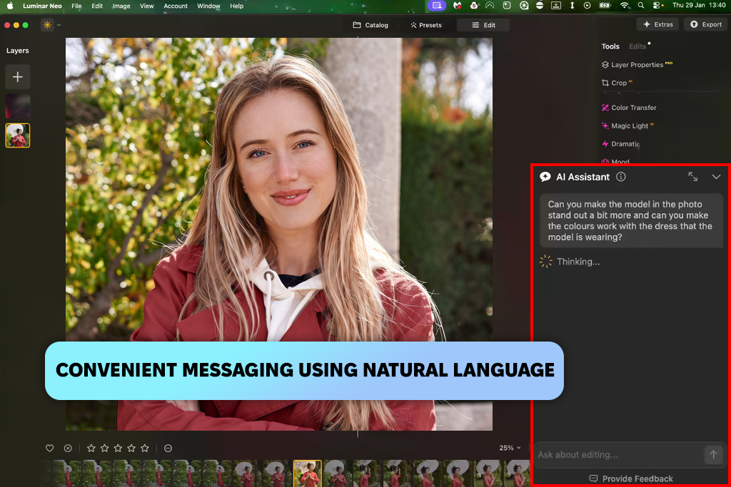Open the Apple menu
The width and height of the screenshot is (731, 487).
[10, 6]
